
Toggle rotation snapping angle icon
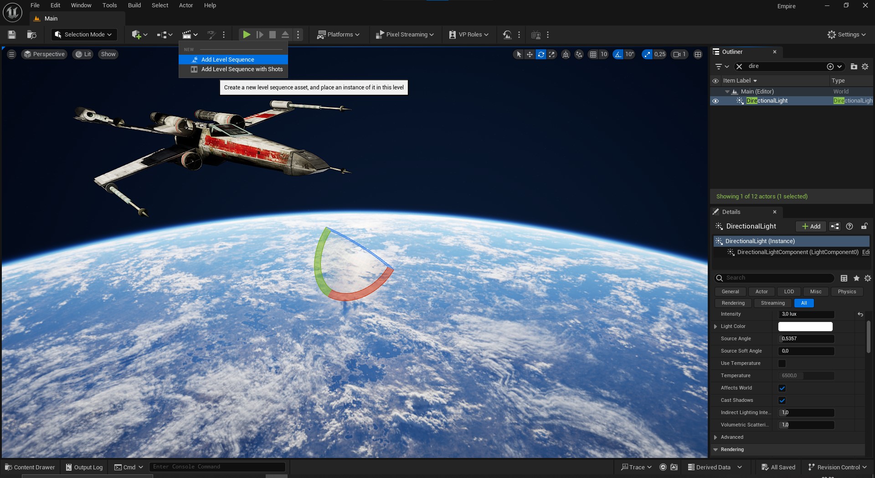tap(618, 54)
